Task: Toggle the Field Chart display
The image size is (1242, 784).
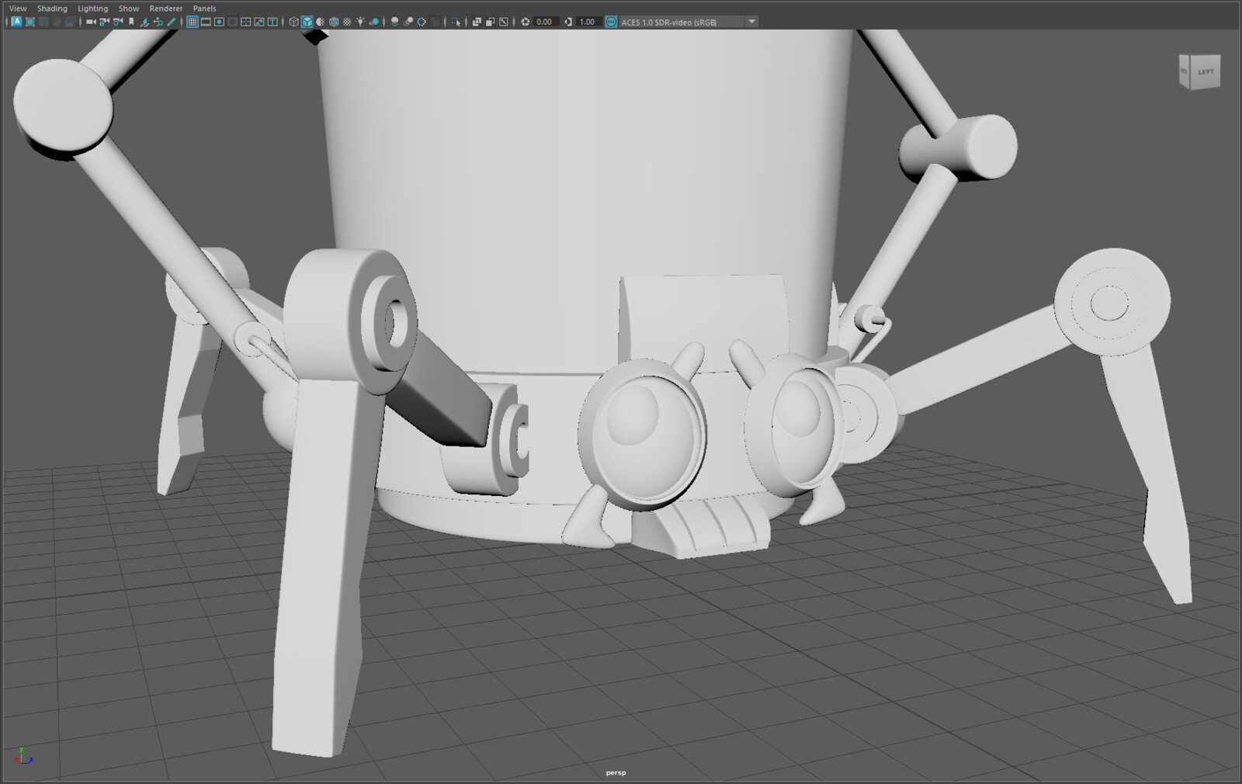Action: click(245, 22)
